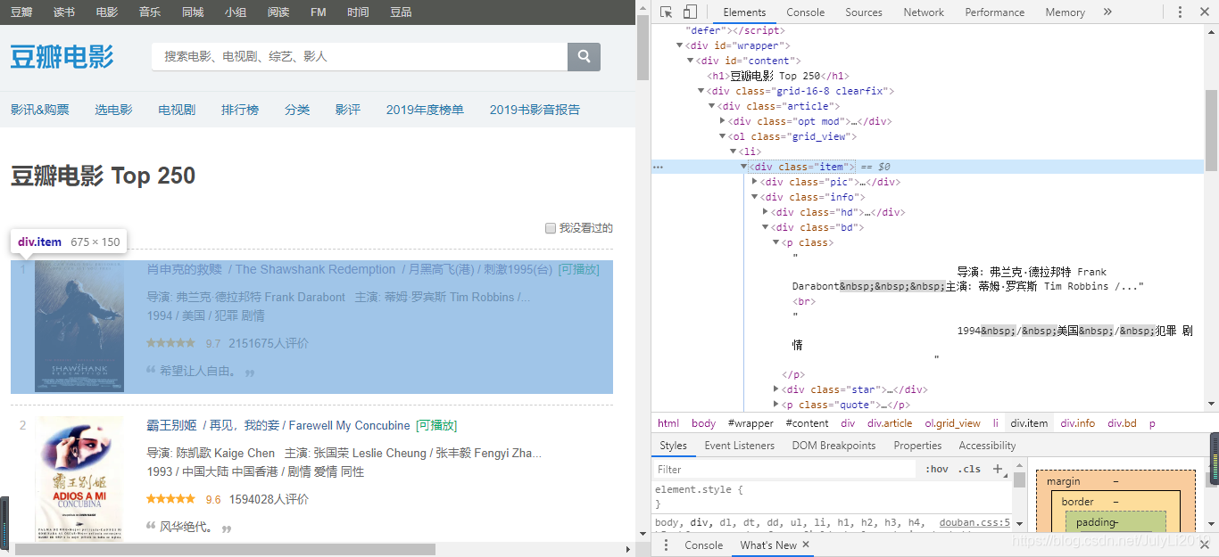Click the h1 豆瓣电影 Top 250 DOM node
The width and height of the screenshot is (1219, 557).
tap(778, 76)
